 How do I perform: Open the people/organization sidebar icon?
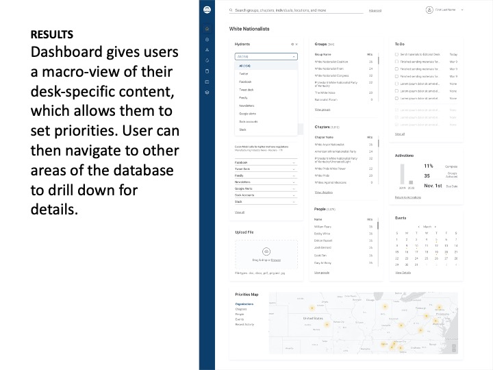[x=207, y=50]
